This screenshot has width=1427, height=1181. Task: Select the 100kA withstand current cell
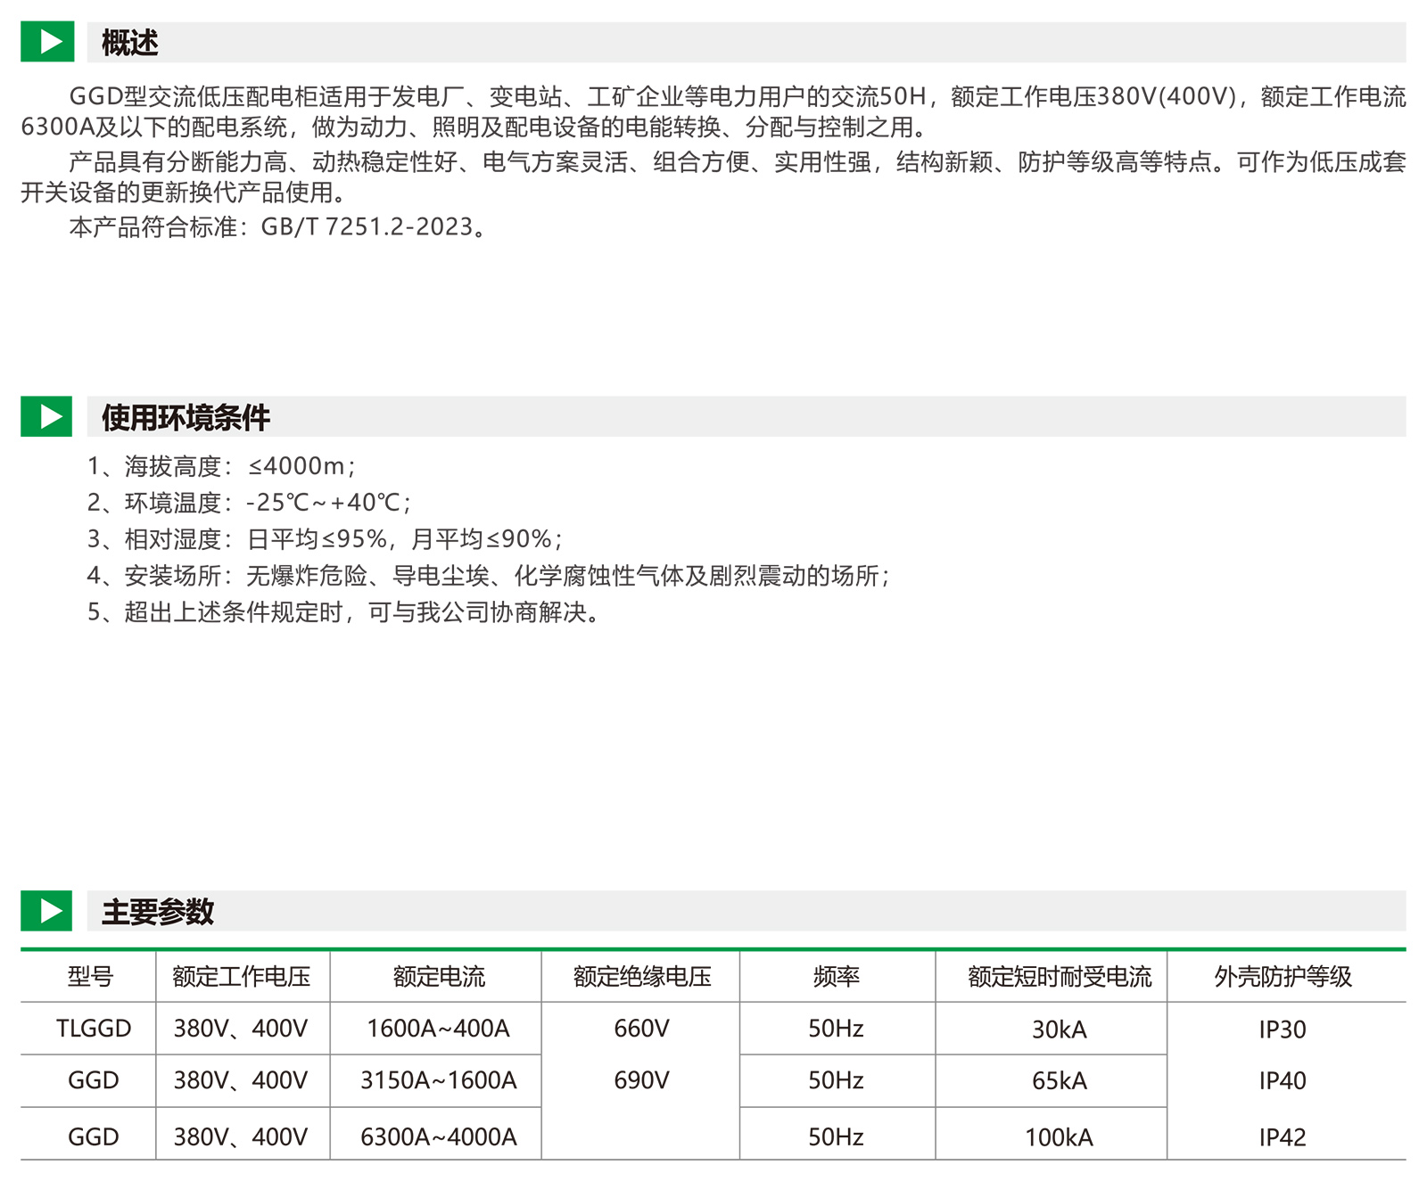point(1059,1136)
